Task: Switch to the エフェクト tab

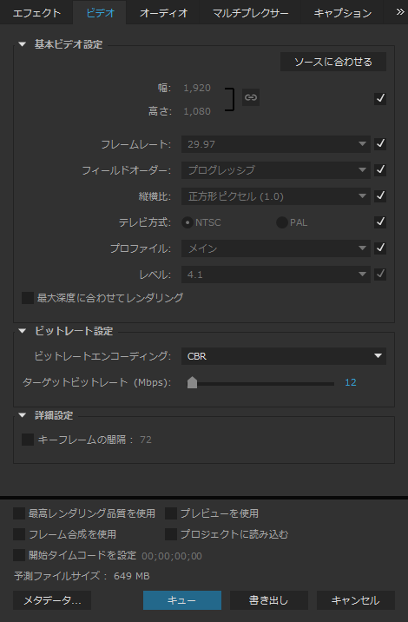Action: (x=36, y=13)
